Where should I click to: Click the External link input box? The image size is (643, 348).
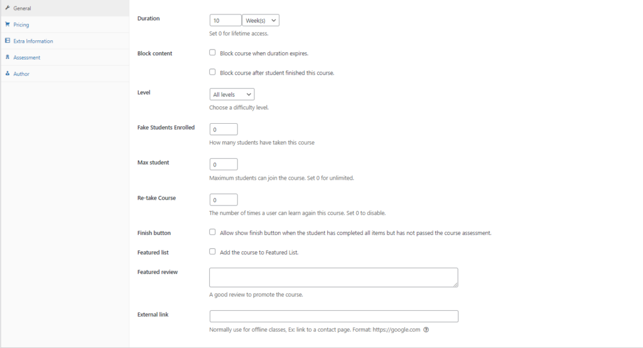[x=333, y=317]
